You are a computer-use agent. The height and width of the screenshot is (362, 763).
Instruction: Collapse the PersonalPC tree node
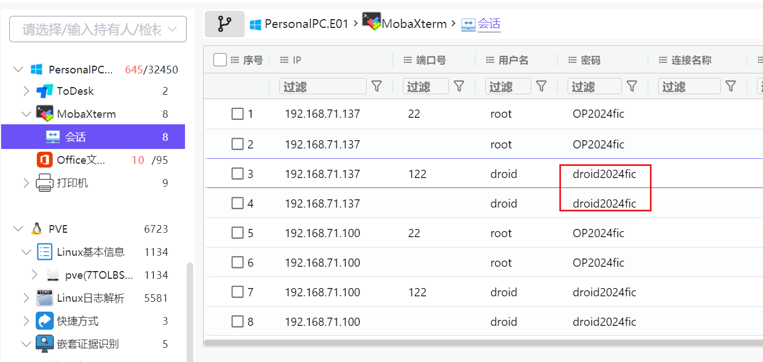[x=18, y=70]
